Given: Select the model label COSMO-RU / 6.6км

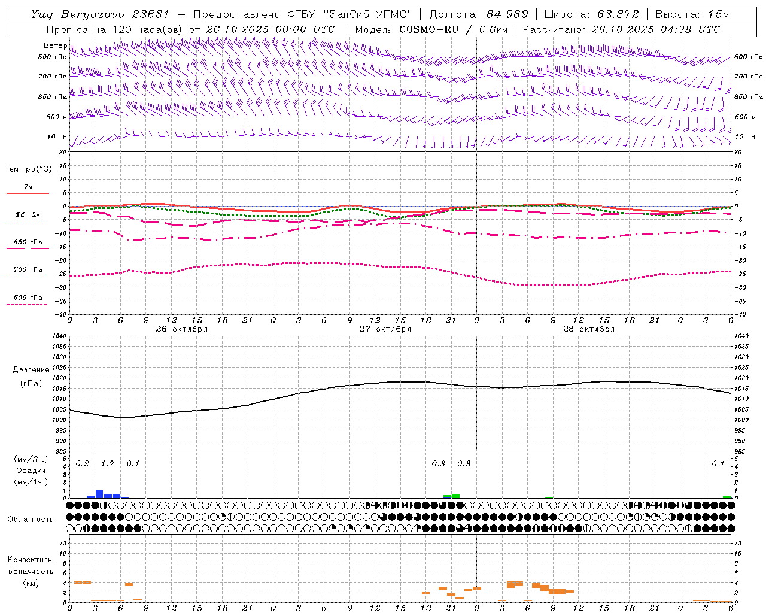Looking at the screenshot, I should [454, 29].
